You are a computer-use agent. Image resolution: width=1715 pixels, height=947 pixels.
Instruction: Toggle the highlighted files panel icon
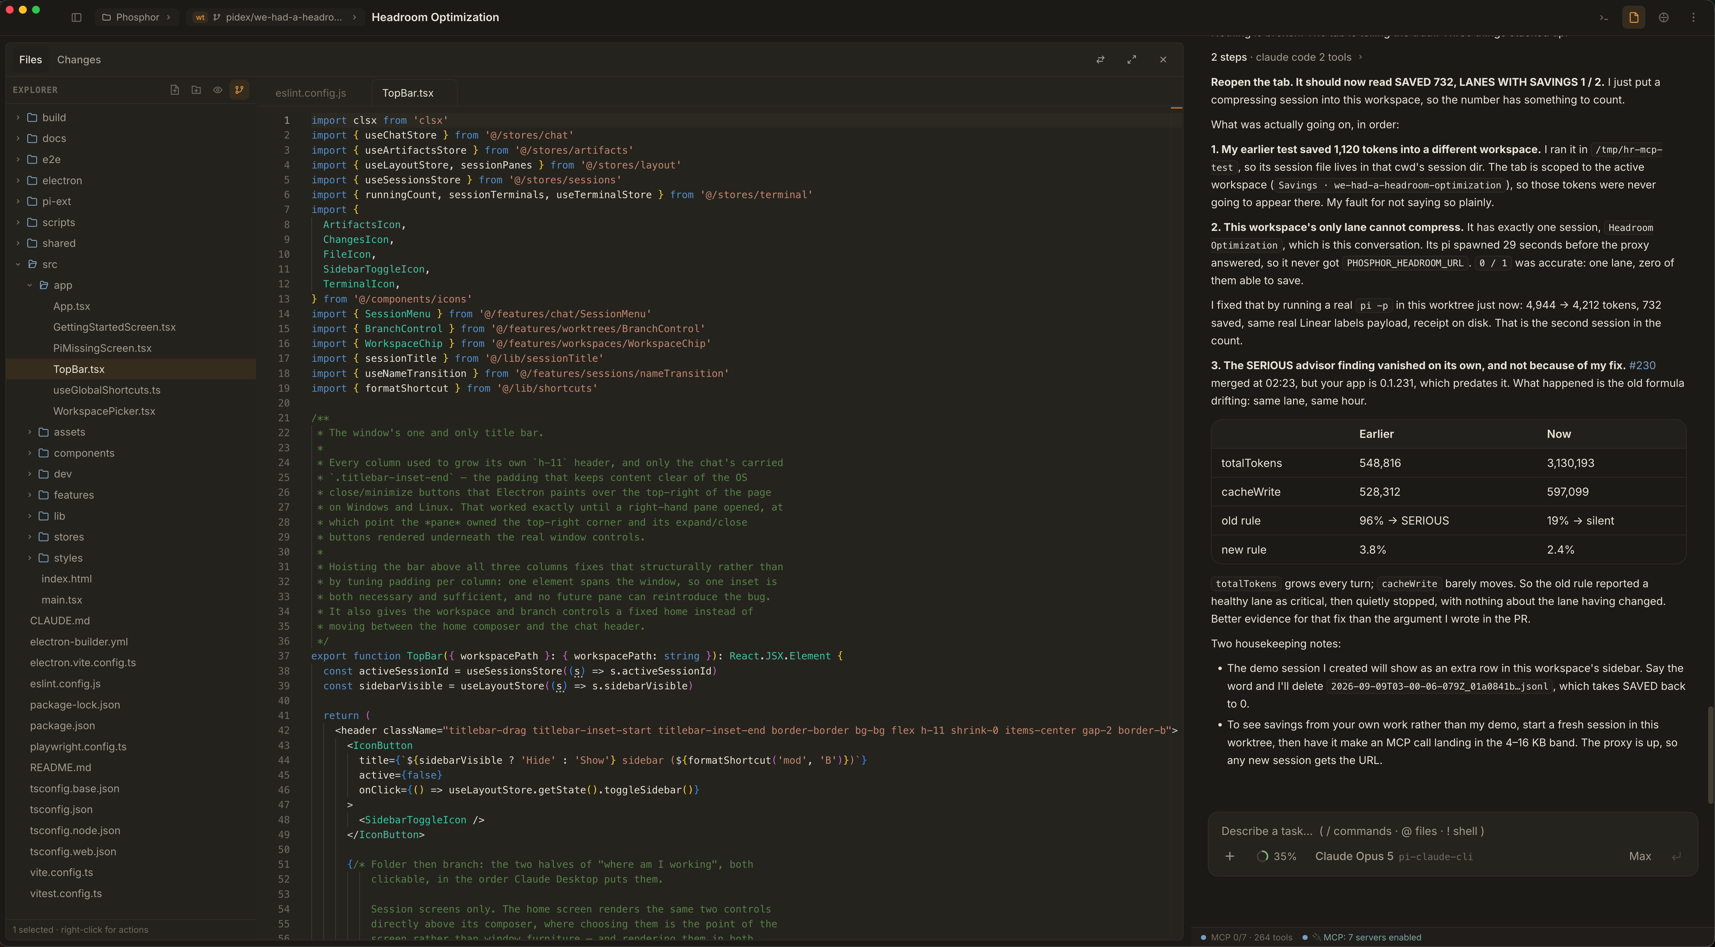pyautogui.click(x=1634, y=18)
